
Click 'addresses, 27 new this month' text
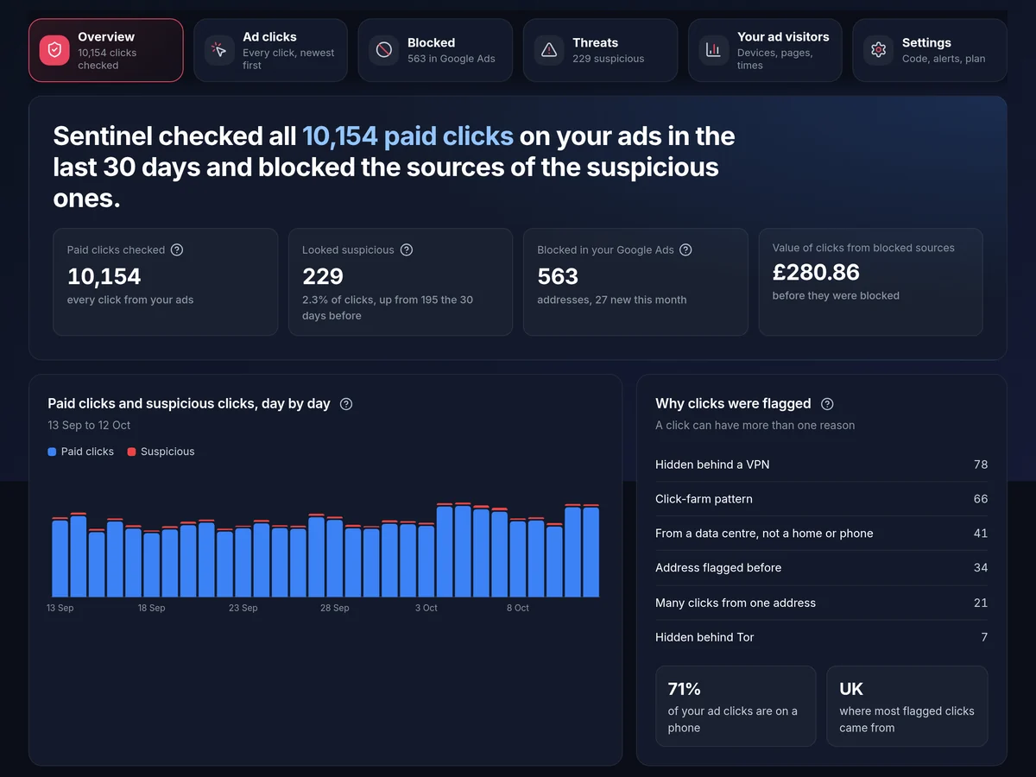pos(612,300)
